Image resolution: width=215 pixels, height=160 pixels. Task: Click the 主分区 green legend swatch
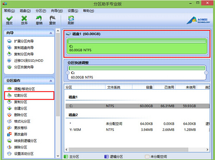66,156
